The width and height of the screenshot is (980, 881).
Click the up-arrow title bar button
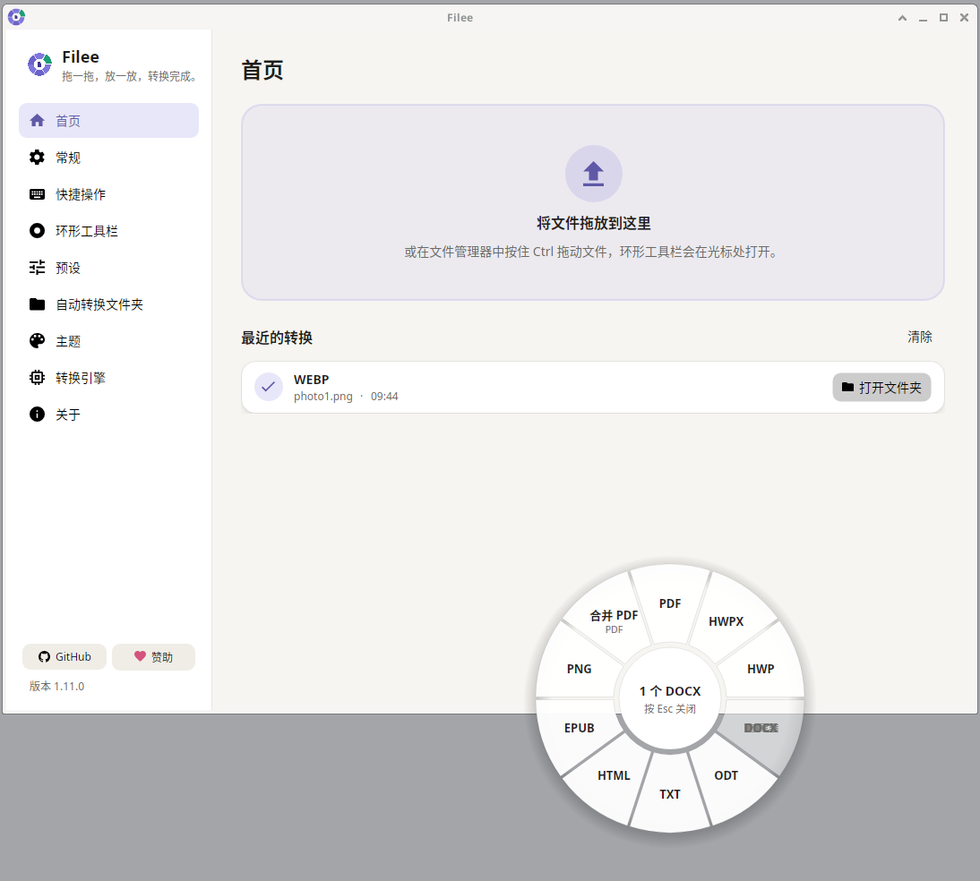point(902,18)
